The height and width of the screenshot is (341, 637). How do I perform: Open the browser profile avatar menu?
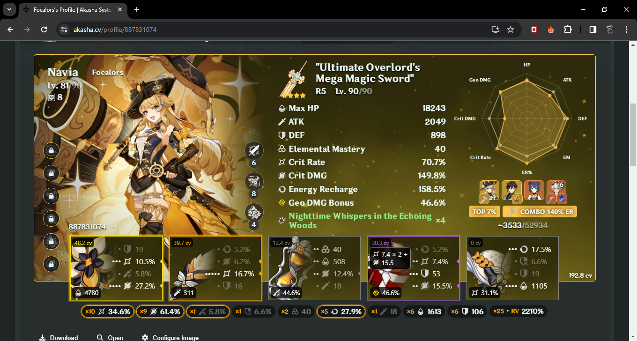[609, 30]
